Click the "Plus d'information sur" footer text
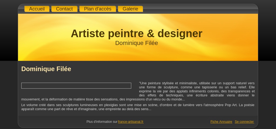This screenshot has width=276, height=129. pyautogui.click(x=102, y=122)
